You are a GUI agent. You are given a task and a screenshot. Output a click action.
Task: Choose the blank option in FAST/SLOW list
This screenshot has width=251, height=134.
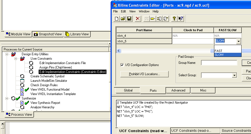[228, 47]
